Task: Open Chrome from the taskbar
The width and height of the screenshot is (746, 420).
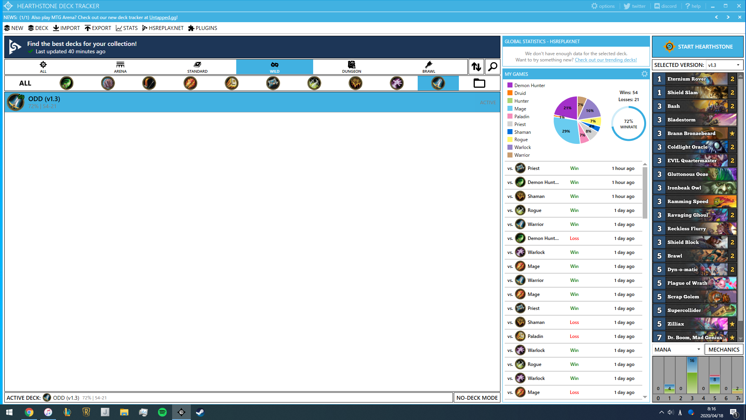Action: tap(29, 412)
